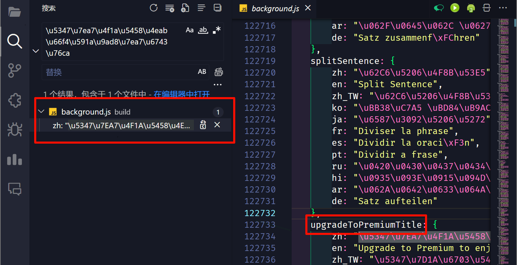The width and height of the screenshot is (517, 265).
Task: Click the green Run play button
Action: coord(455,8)
